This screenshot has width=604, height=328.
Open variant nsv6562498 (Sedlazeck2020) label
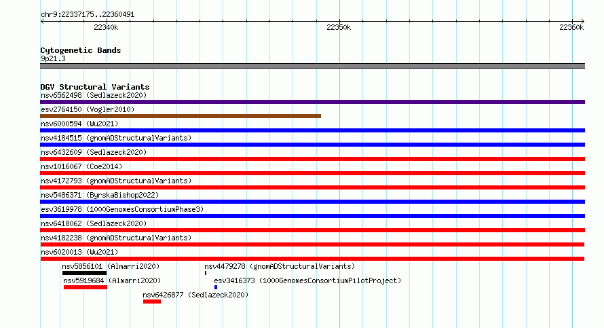pyautogui.click(x=94, y=95)
